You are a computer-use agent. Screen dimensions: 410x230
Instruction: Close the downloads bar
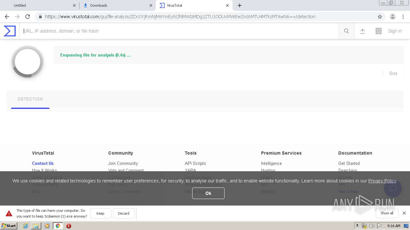[x=404, y=213]
